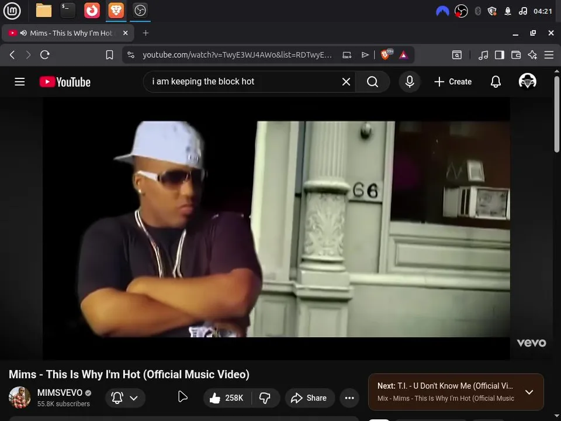Viewport: 561px width, 421px height.
Task: Open the Bluetooth tray icon
Action: pos(477,11)
